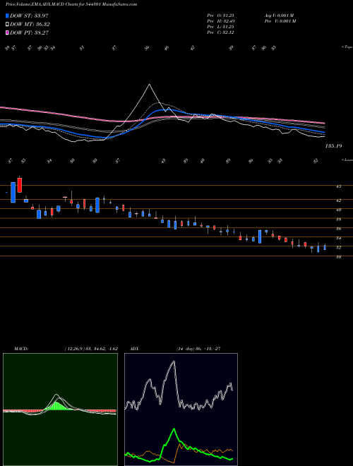This screenshot has height=466, width=353.
Task: Click the 'MACD:' panel heading
Action: point(21,349)
